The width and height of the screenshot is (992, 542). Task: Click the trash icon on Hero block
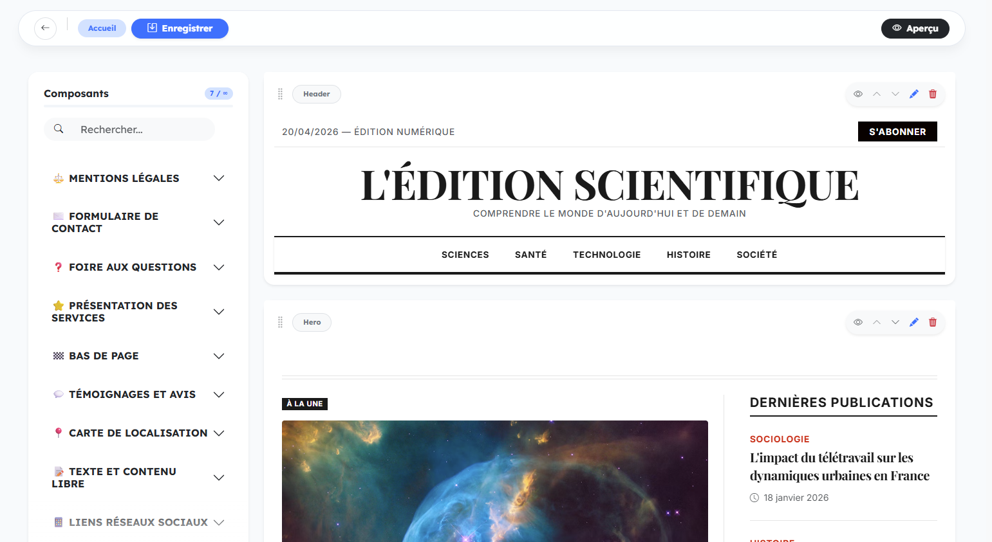point(933,322)
